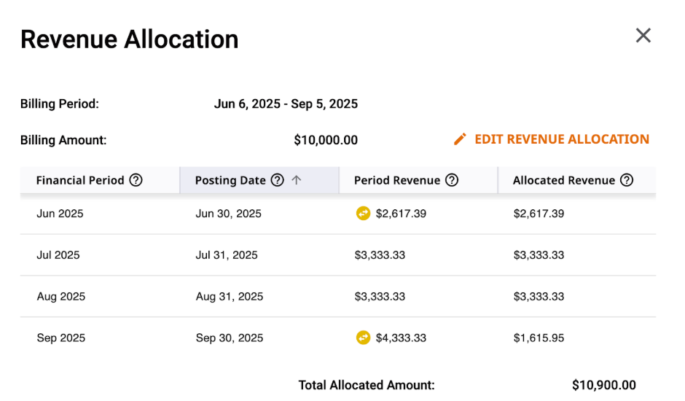Screen dimensions: 685x401
Task: Show help for Financial Period column
Action: click(136, 180)
